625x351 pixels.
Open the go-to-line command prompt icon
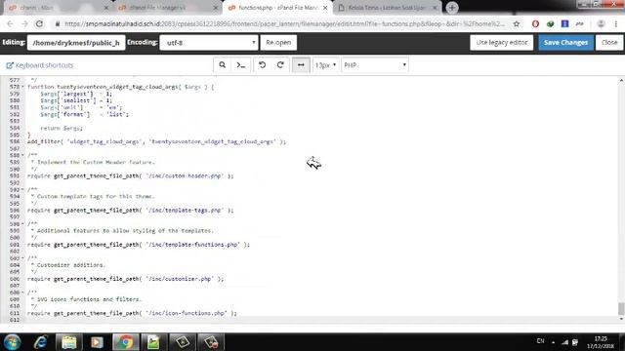241,65
